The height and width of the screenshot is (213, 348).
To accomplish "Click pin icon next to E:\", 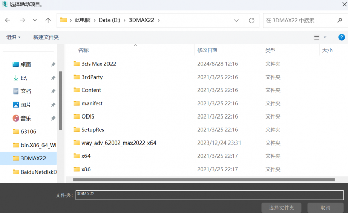I will point(53,78).
